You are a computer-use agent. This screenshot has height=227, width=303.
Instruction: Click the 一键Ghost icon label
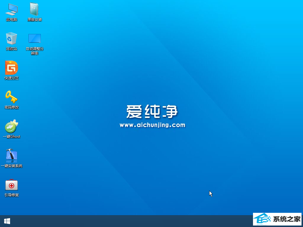tap(12, 137)
